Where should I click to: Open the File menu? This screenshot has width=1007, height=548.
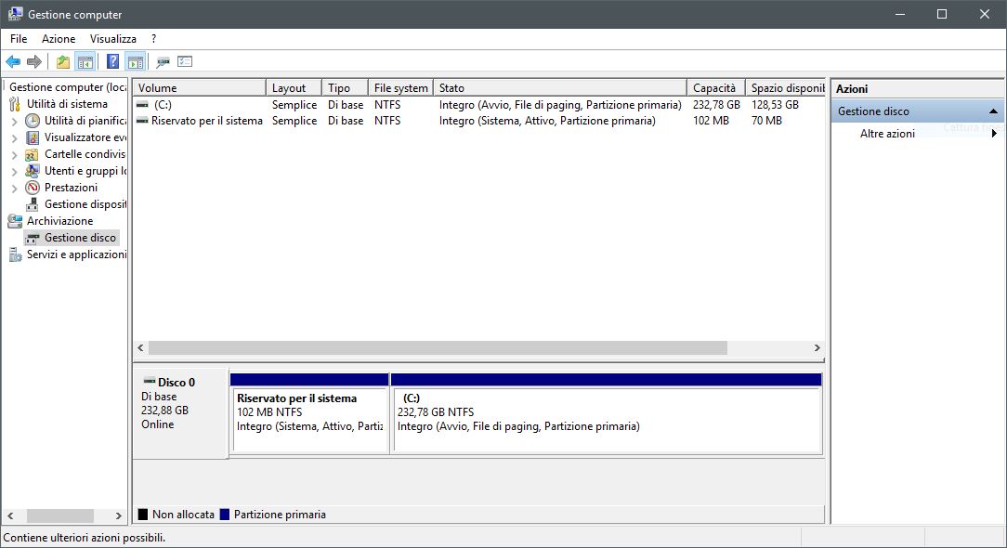click(x=19, y=39)
